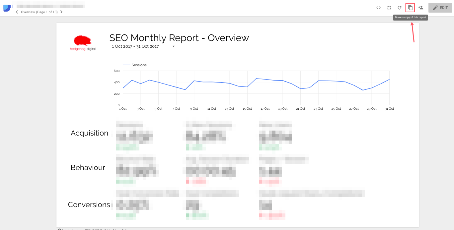Make a copy of this report
Image resolution: width=454 pixels, height=230 pixels.
(x=410, y=8)
